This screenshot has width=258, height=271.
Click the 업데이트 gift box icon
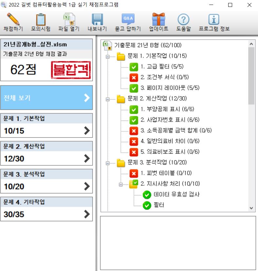tap(158, 20)
